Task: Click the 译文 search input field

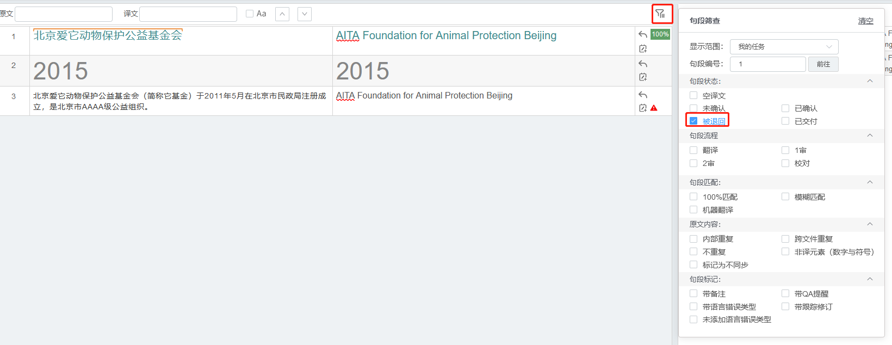Action: pos(188,14)
